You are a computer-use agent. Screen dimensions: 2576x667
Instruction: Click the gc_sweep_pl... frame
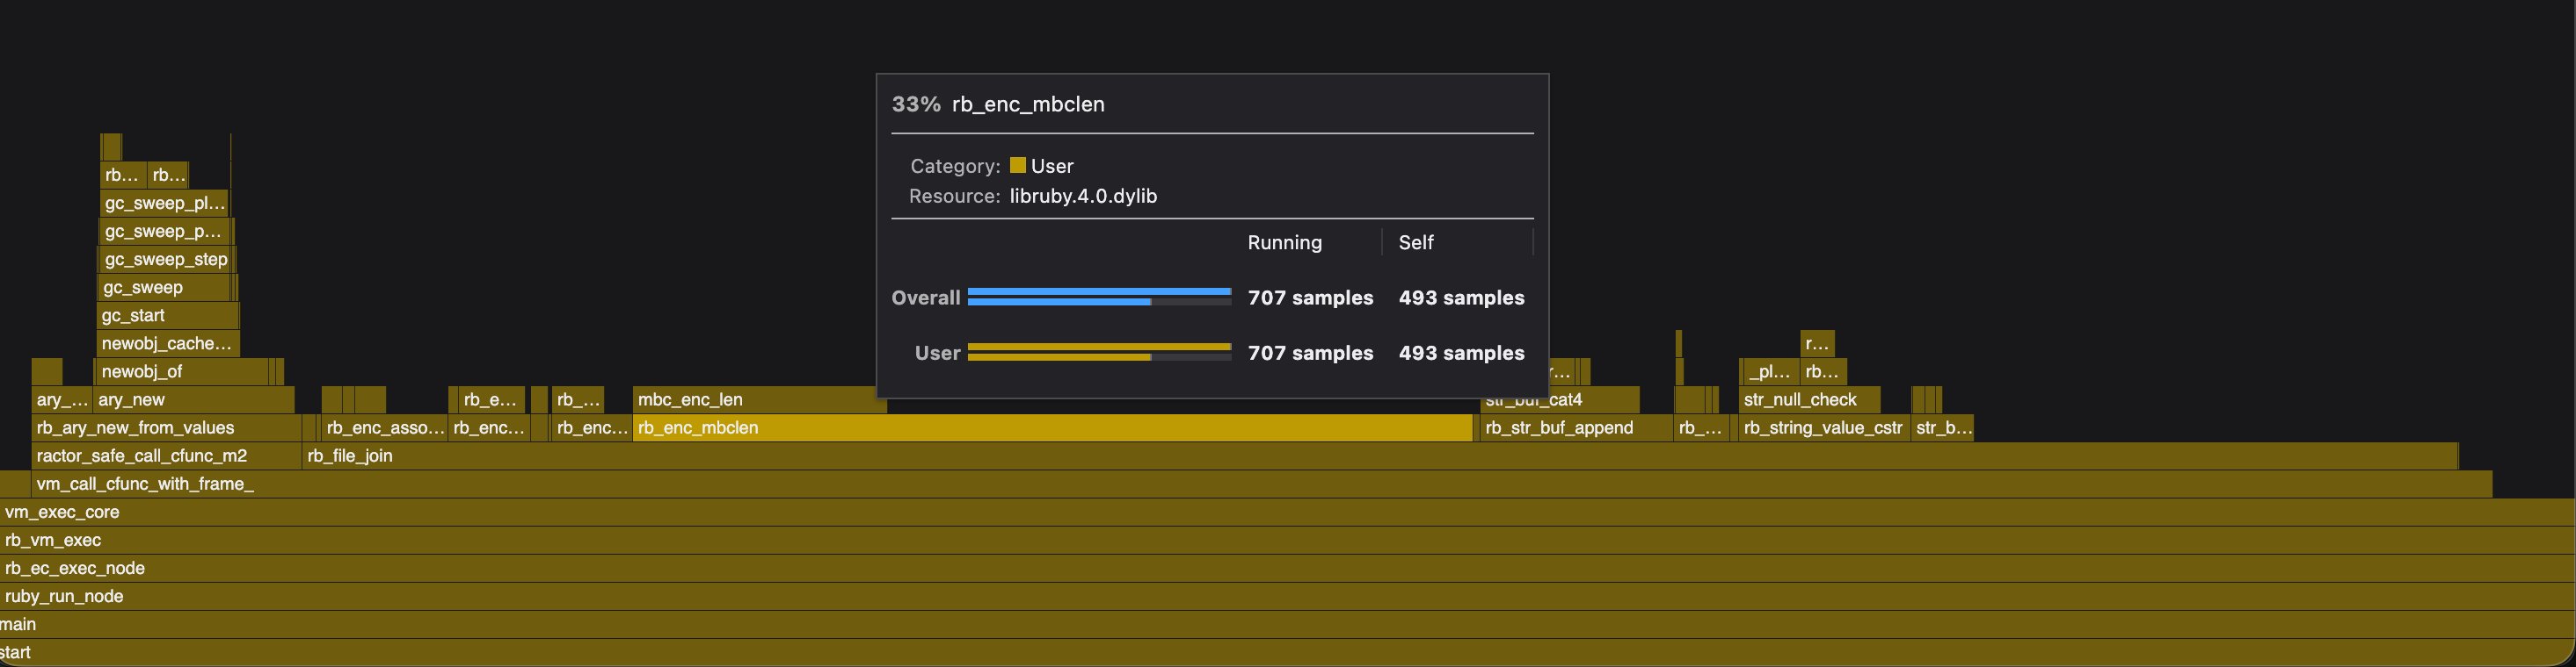coord(164,204)
